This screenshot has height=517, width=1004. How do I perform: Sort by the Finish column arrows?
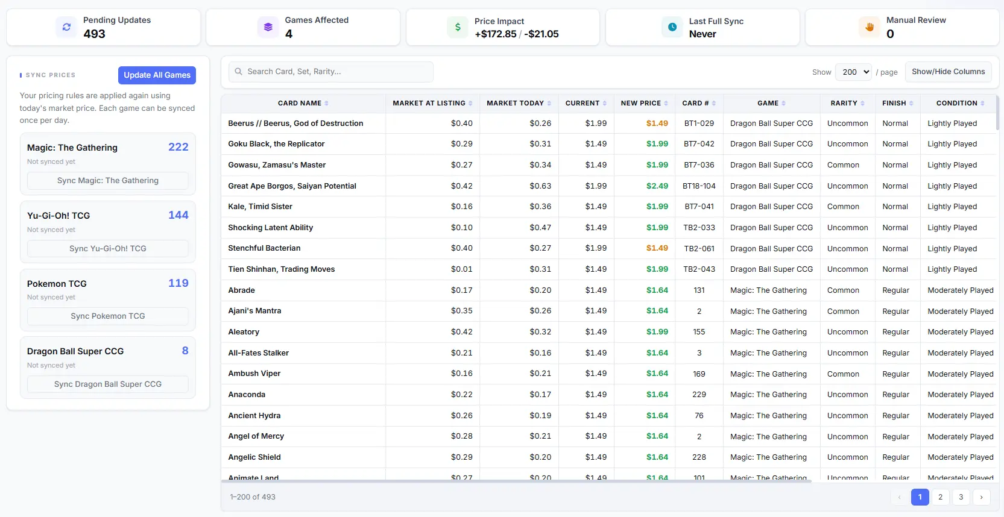pos(911,104)
